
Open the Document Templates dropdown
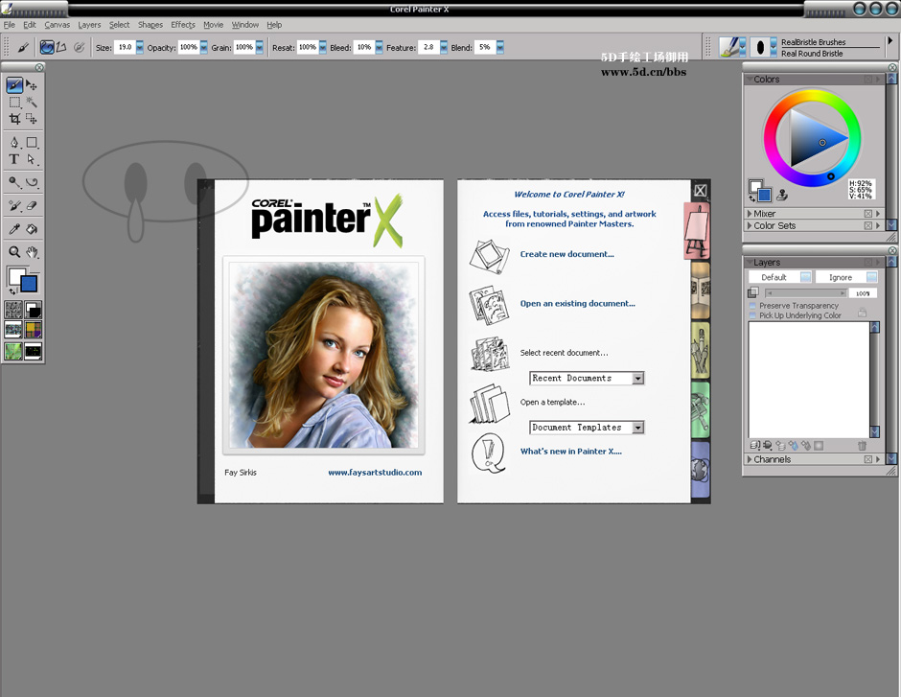click(x=637, y=428)
